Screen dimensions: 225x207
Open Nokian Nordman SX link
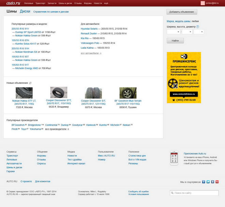point(26,52)
